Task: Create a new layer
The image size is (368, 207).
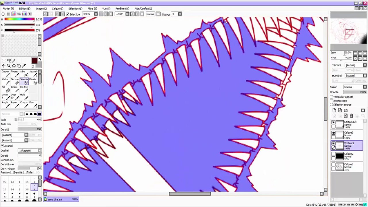Action: (x=334, y=110)
